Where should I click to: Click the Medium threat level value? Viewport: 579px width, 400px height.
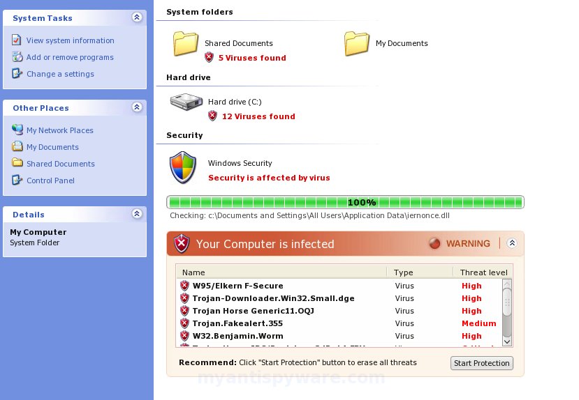pos(479,323)
